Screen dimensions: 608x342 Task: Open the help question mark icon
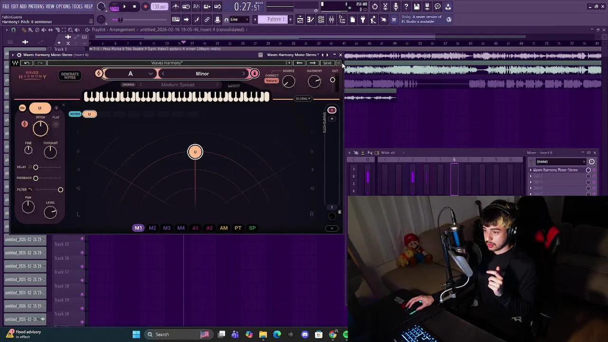[x=406, y=7]
